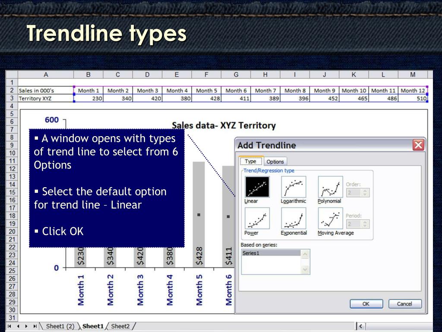Select the Power trendline icon
Screen dimensions: 442x332
[x=257, y=218]
